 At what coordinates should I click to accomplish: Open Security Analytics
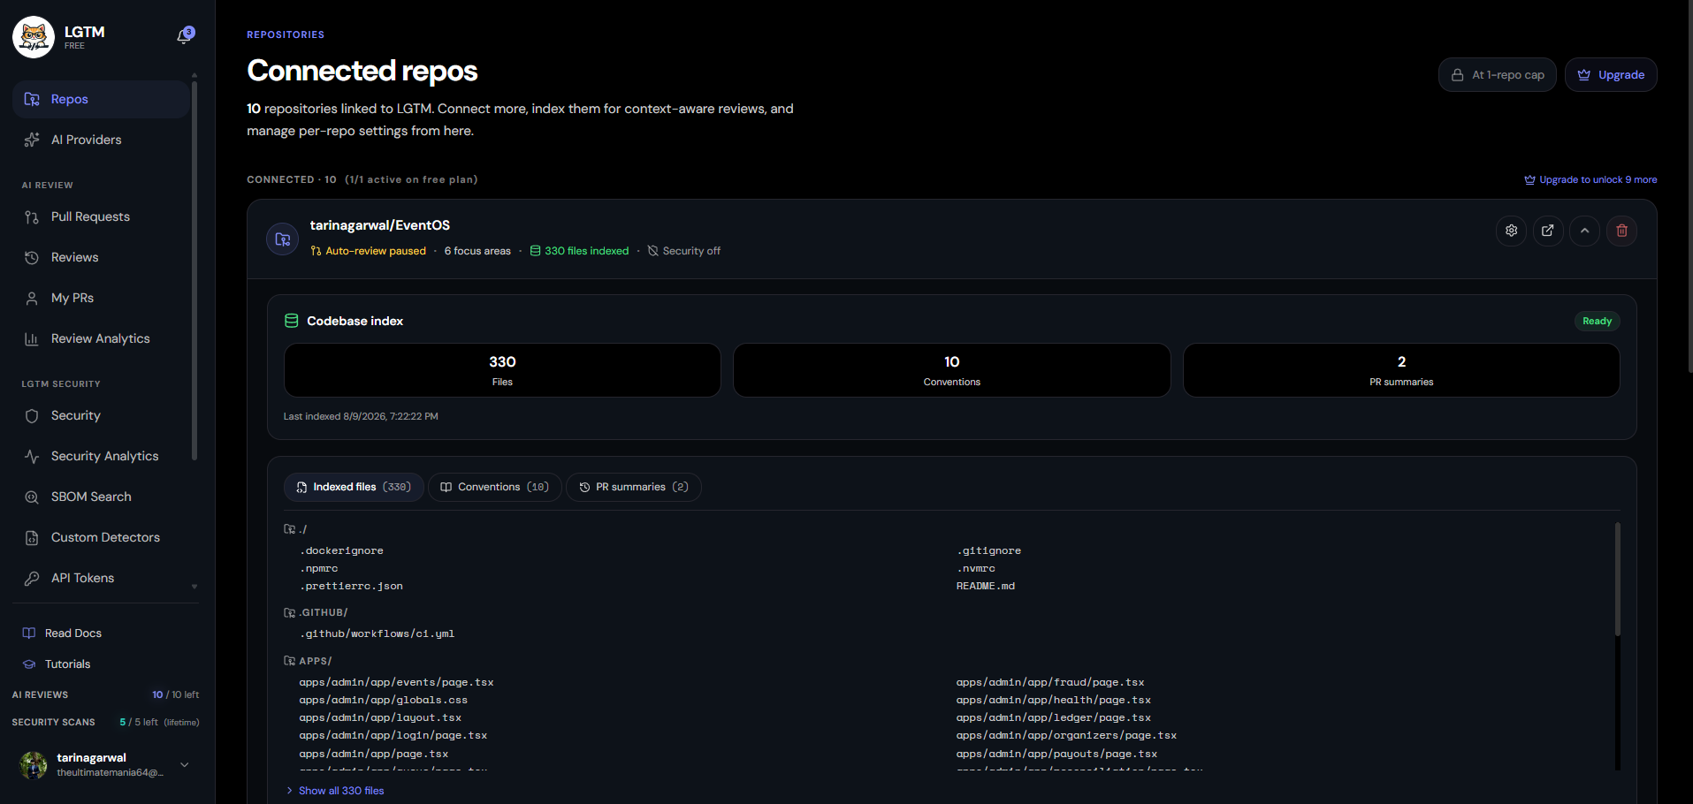click(101, 456)
